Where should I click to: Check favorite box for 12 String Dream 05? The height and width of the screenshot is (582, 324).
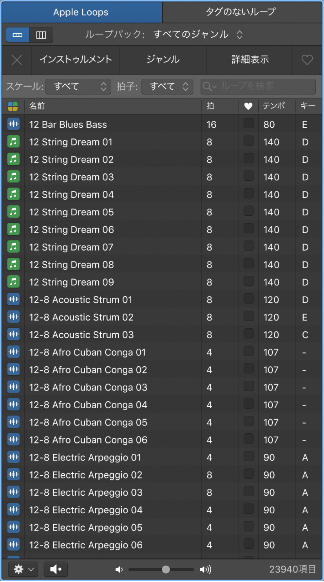(248, 211)
